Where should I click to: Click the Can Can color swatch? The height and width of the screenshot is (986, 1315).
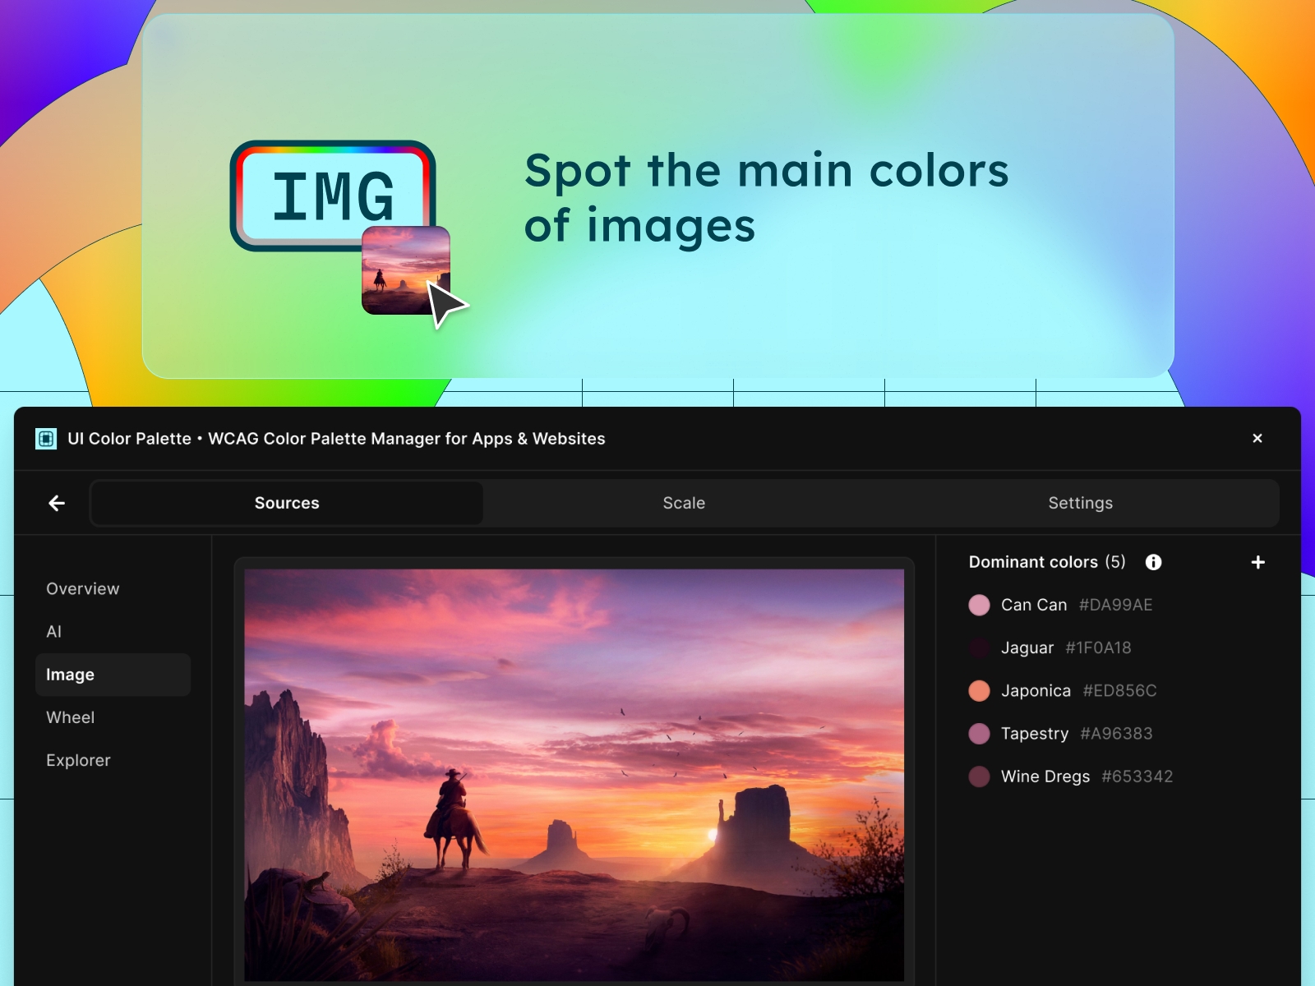(x=980, y=605)
